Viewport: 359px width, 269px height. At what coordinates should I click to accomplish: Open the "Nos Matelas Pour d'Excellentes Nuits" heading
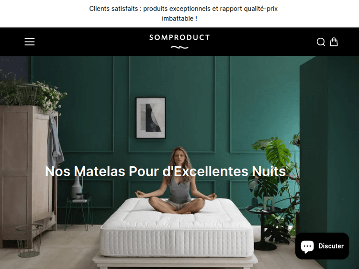(x=165, y=171)
